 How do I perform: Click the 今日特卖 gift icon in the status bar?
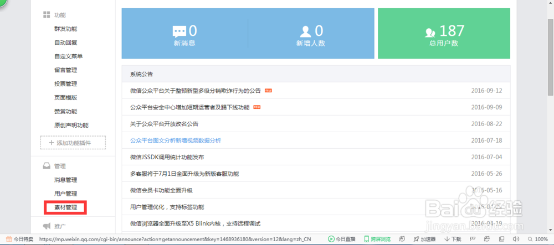[9, 239]
